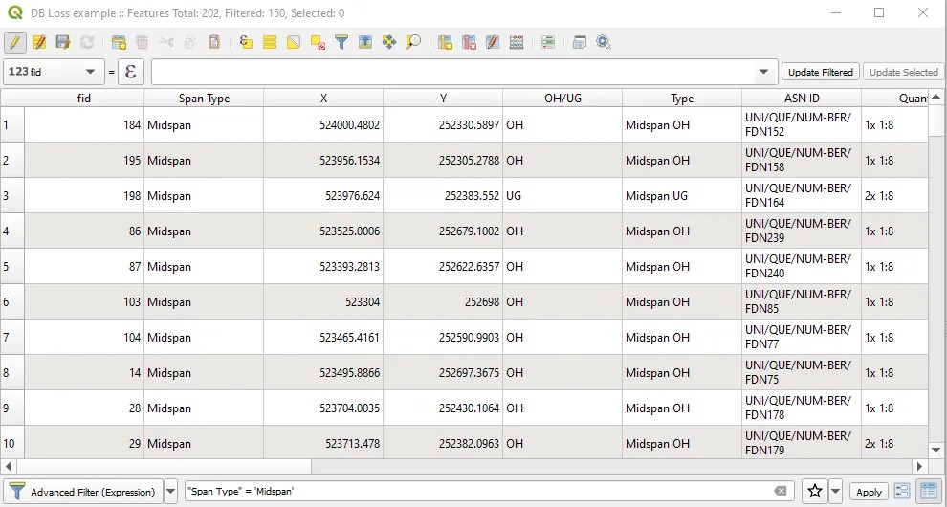The height and width of the screenshot is (507, 947).
Task: Paste features from clipboard
Action: tap(214, 42)
